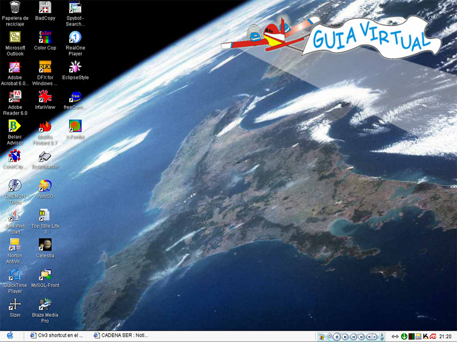Select the Sizer desktop icon
This screenshot has width=457, height=342.
pyautogui.click(x=15, y=304)
